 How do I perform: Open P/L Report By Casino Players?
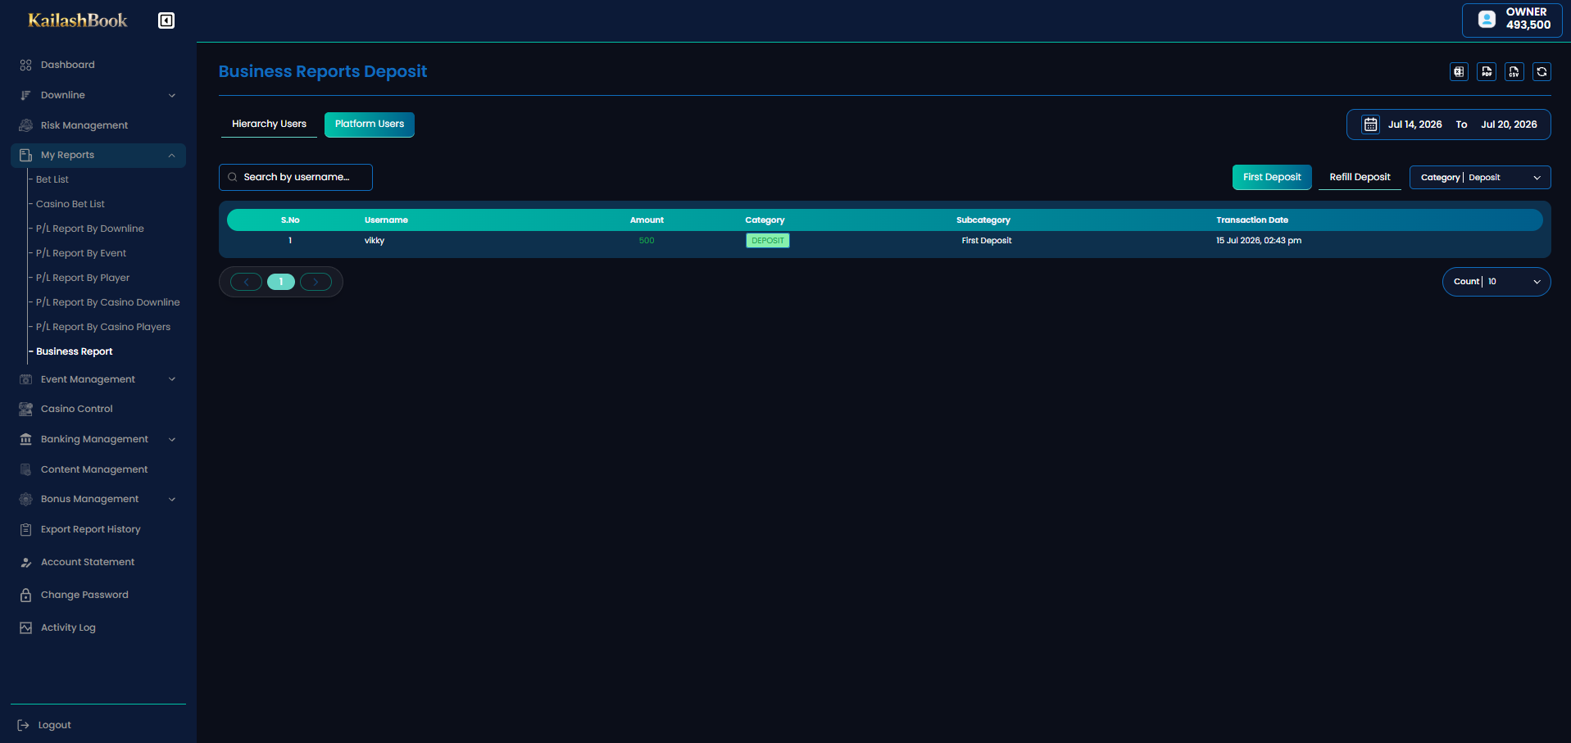coord(103,327)
